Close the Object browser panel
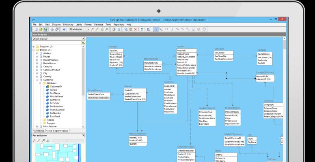 (83, 39)
